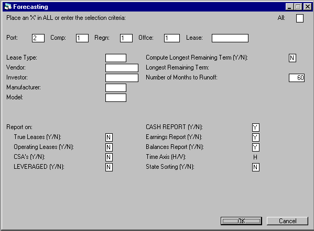Check the All selection box
The width and height of the screenshot is (314, 231).
click(299, 18)
